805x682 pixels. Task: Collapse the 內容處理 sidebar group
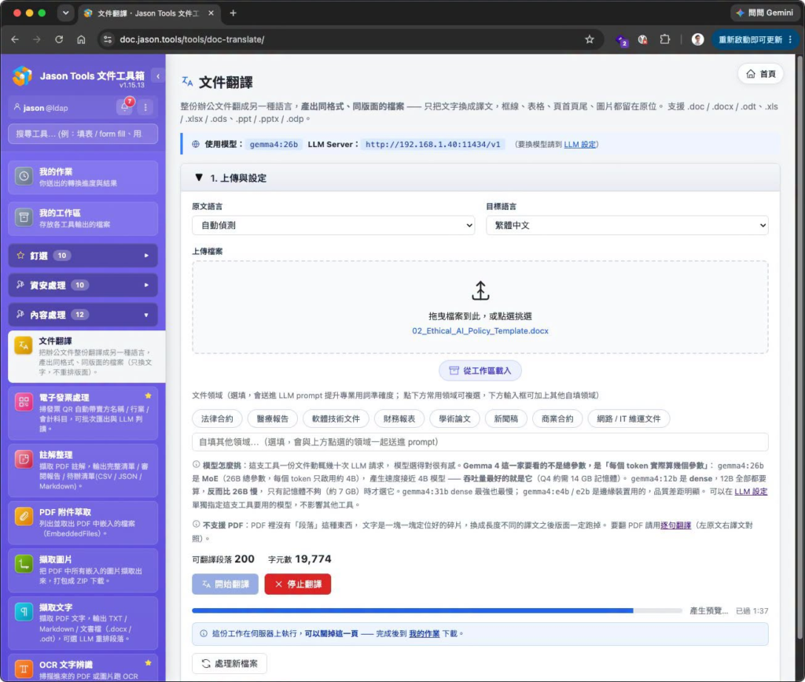83,315
